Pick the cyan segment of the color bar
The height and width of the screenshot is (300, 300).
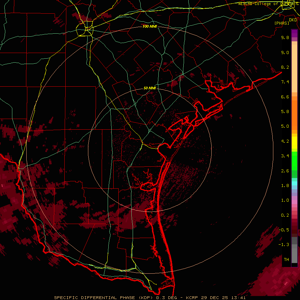tap(294, 183)
